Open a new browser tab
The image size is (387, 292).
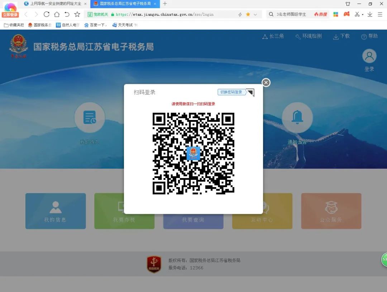(165, 4)
